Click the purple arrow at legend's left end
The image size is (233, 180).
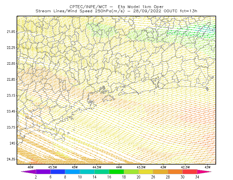point(28,172)
